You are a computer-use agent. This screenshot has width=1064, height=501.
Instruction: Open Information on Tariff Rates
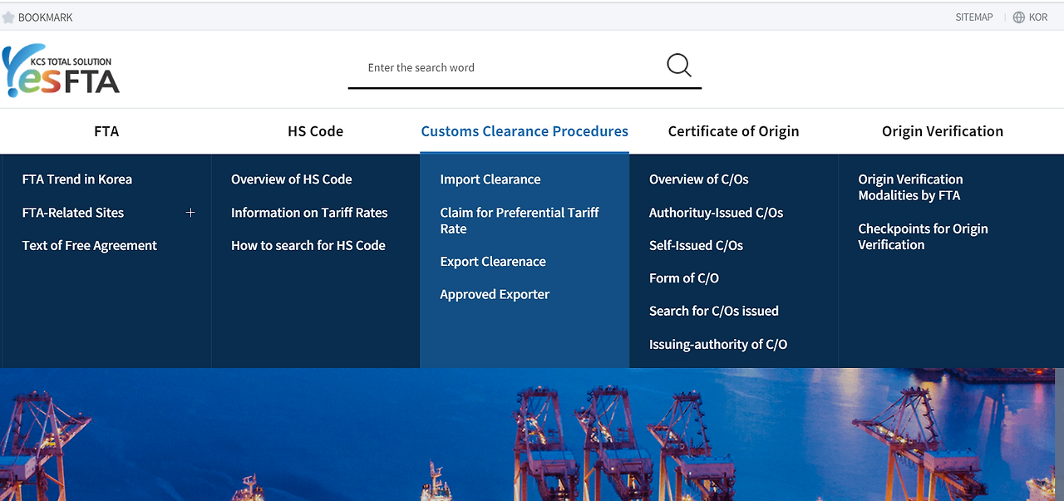pos(309,213)
